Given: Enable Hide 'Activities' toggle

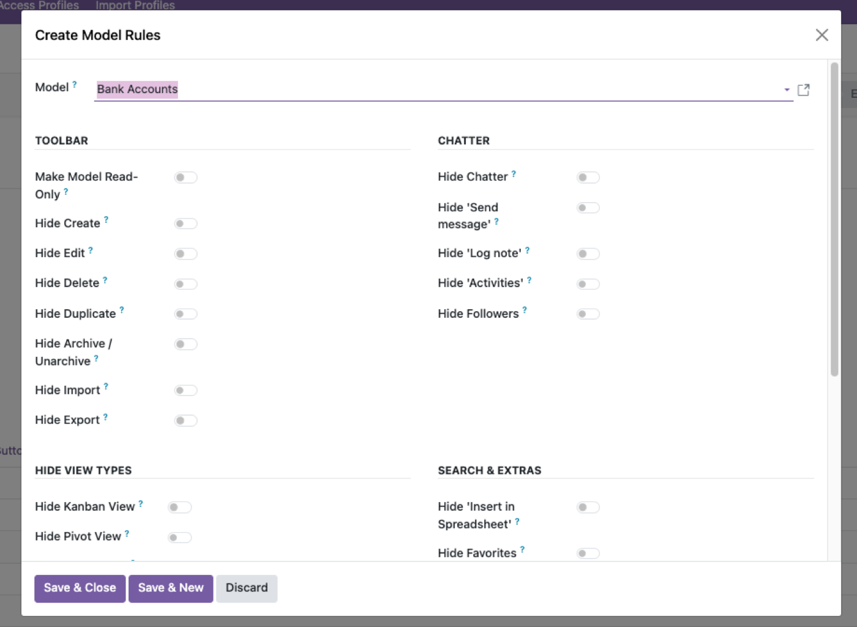Looking at the screenshot, I should [588, 284].
